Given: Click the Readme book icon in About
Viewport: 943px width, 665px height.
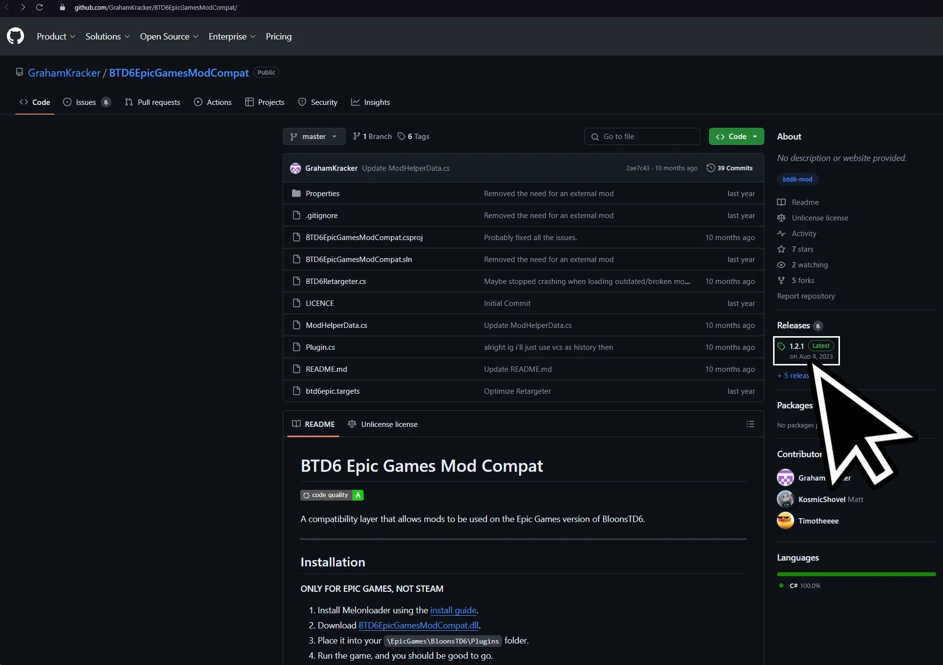Looking at the screenshot, I should [782, 202].
